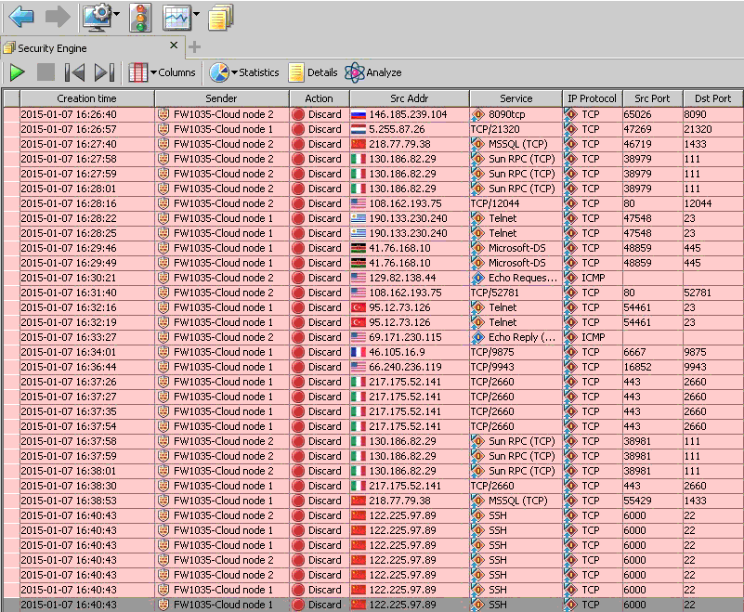
Task: Click the blue Back arrow icon
Action: (x=21, y=17)
